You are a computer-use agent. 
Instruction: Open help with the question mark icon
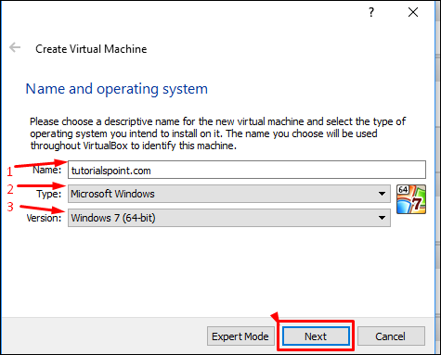(x=371, y=12)
